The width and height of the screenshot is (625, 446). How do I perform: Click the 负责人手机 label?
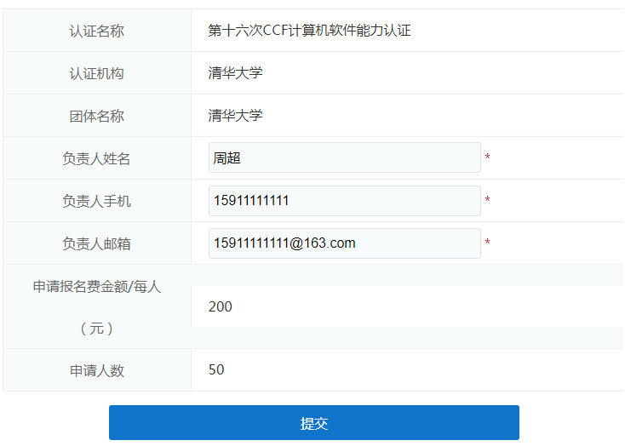[96, 201]
